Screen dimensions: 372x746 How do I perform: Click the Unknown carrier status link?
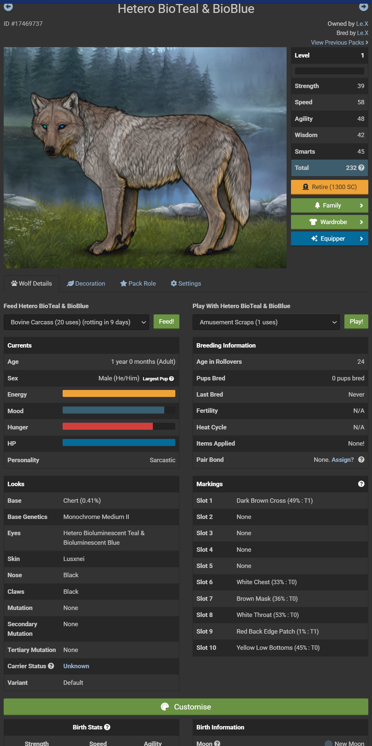click(x=76, y=666)
